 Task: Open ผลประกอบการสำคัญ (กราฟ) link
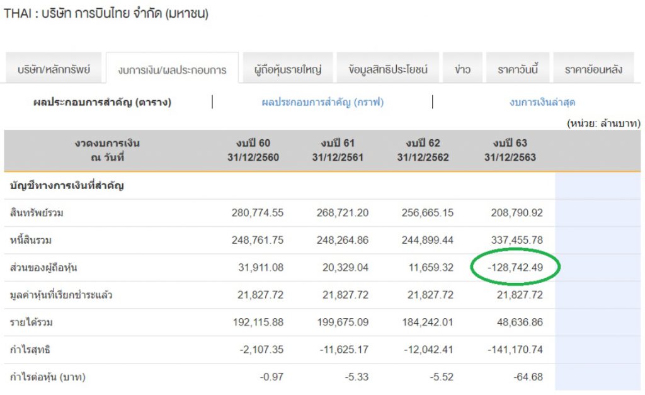[x=322, y=102]
